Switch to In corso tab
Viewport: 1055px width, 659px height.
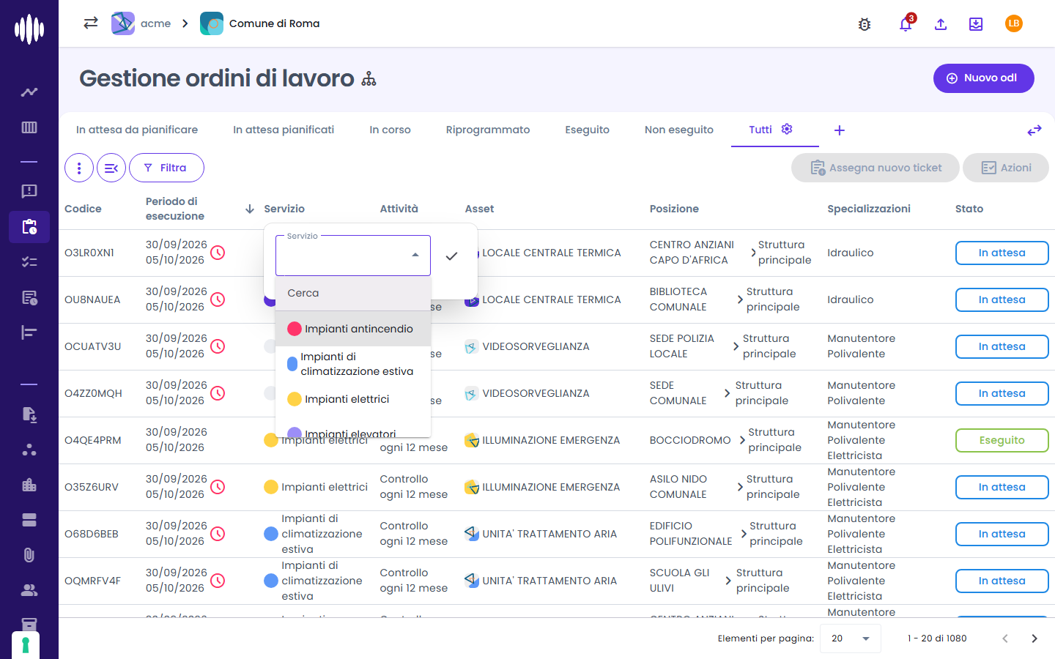[390, 130]
